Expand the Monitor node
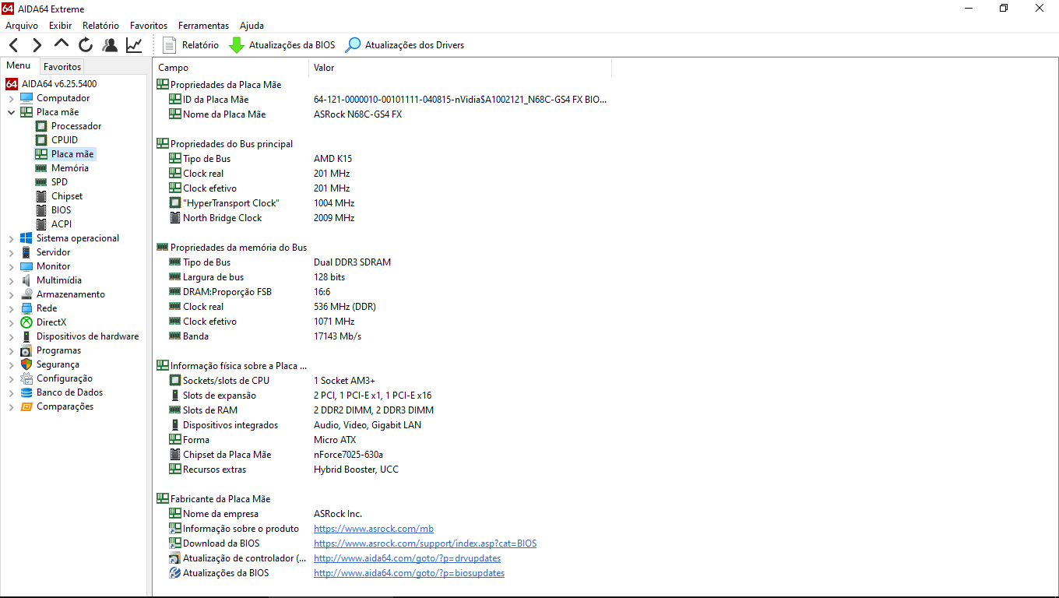Screen dimensions: 1059x598 (11, 266)
